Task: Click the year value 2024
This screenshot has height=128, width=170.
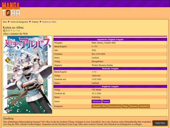Action: point(94,50)
